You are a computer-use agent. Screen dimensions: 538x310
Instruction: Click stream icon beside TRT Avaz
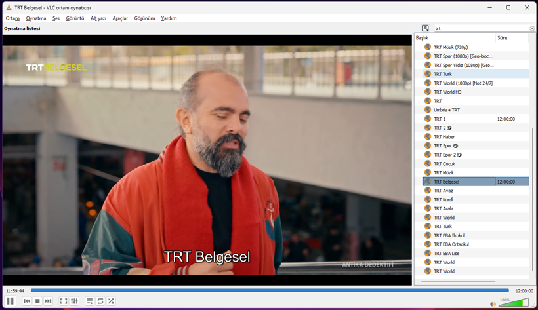(x=428, y=190)
